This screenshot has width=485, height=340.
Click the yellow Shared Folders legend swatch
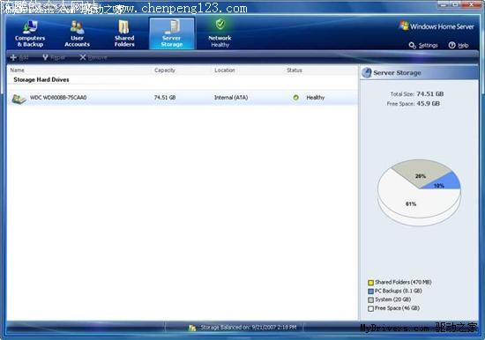(370, 283)
